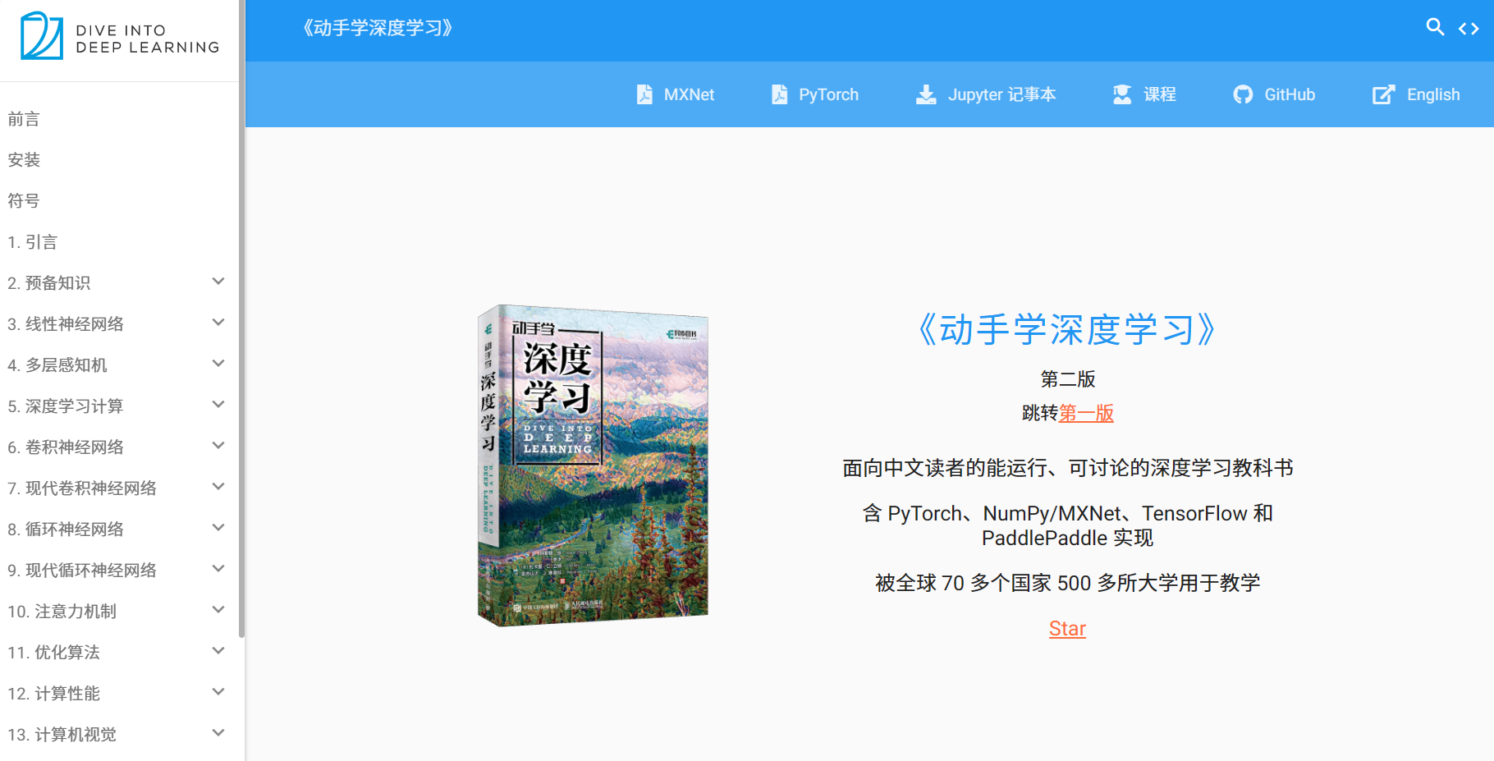This screenshot has height=761, width=1494.
Task: Click the English external-link icon
Action: click(x=1384, y=94)
